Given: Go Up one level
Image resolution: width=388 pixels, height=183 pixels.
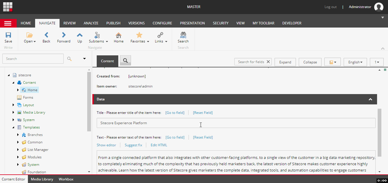Looking at the screenshot, I should point(80,38).
